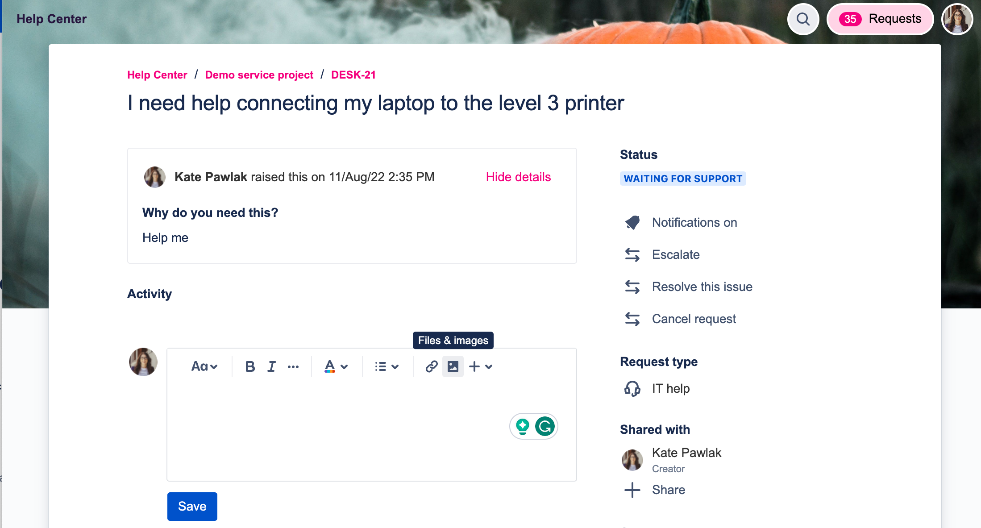The height and width of the screenshot is (528, 981).
Task: Open user profile avatar in header
Action: [x=957, y=19]
